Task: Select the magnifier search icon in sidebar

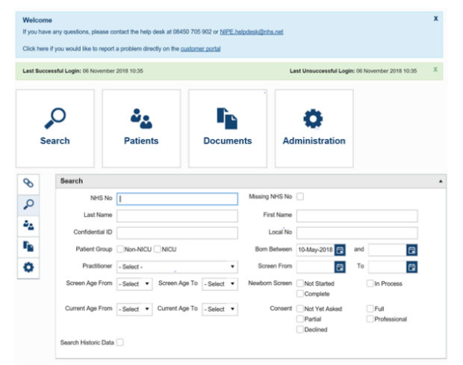Action: click(29, 203)
